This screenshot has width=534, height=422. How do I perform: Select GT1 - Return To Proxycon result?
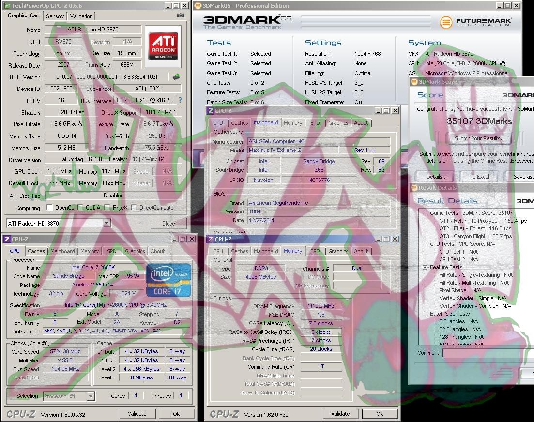coord(483,221)
